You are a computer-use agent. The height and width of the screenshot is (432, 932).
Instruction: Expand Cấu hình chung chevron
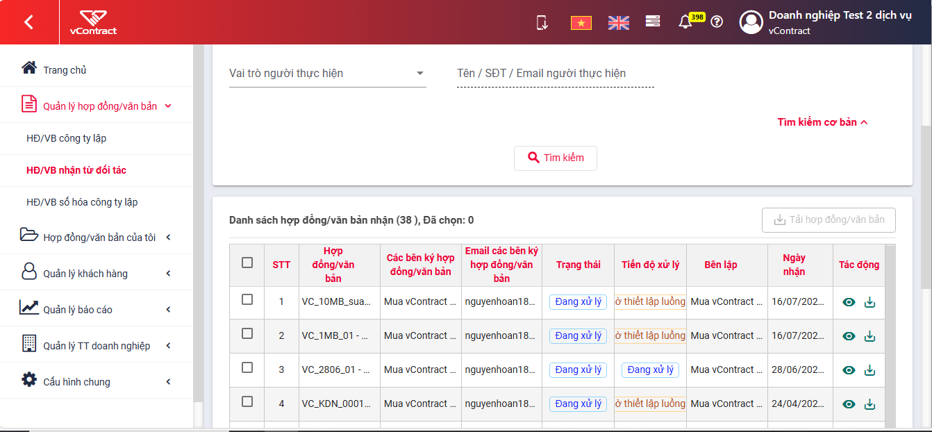(168, 382)
